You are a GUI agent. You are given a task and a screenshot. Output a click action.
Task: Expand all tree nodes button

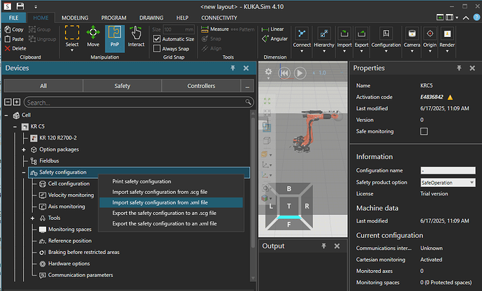(17, 102)
